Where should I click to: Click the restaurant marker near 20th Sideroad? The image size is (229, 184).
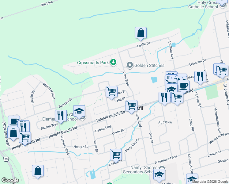click(x=24, y=126)
